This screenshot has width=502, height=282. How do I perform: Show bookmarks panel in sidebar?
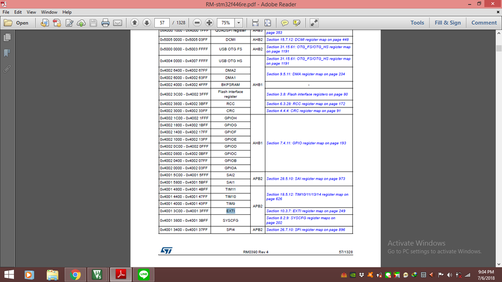[x=7, y=53]
